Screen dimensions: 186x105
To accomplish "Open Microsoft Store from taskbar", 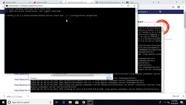I will [x=77, y=102].
